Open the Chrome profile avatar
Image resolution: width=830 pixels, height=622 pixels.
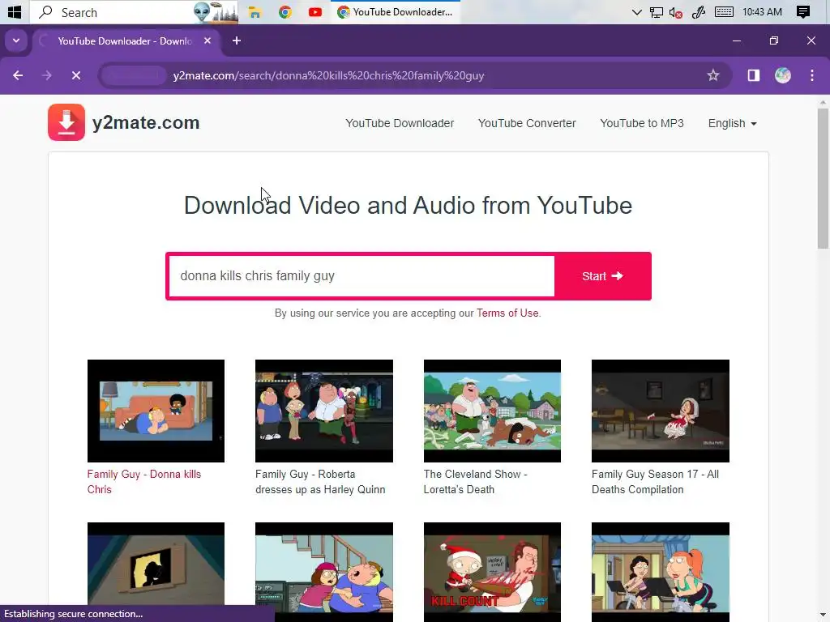click(783, 75)
